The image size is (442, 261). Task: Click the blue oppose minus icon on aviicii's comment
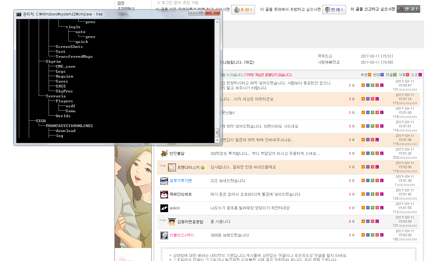368,208
